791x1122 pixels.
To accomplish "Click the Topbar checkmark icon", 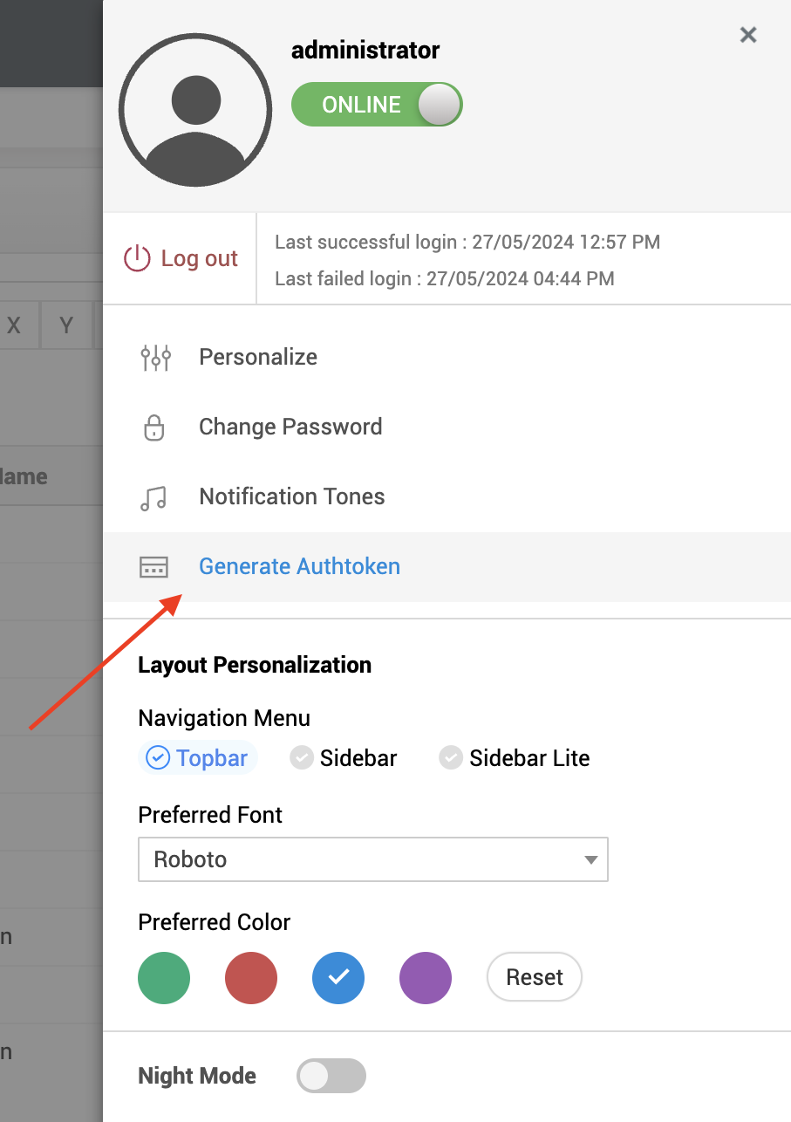I will tap(157, 757).
